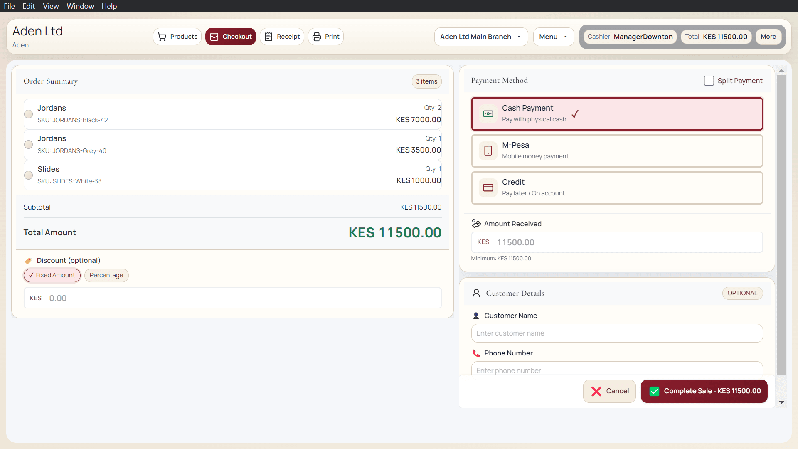Click the payment panel scrollbar thumb
The image size is (798, 449).
pos(781,225)
